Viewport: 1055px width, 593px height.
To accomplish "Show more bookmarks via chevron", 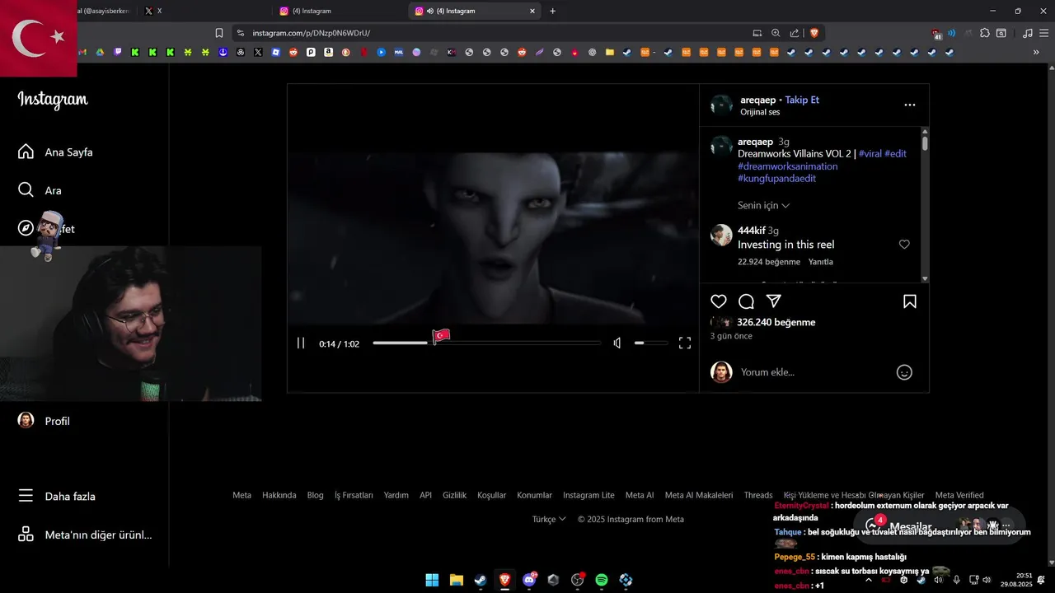I will click(1036, 52).
